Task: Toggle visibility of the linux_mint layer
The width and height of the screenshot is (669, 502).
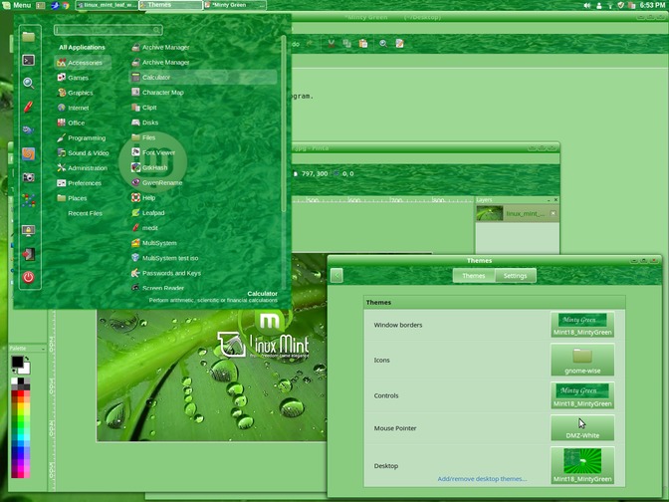Action: click(553, 213)
